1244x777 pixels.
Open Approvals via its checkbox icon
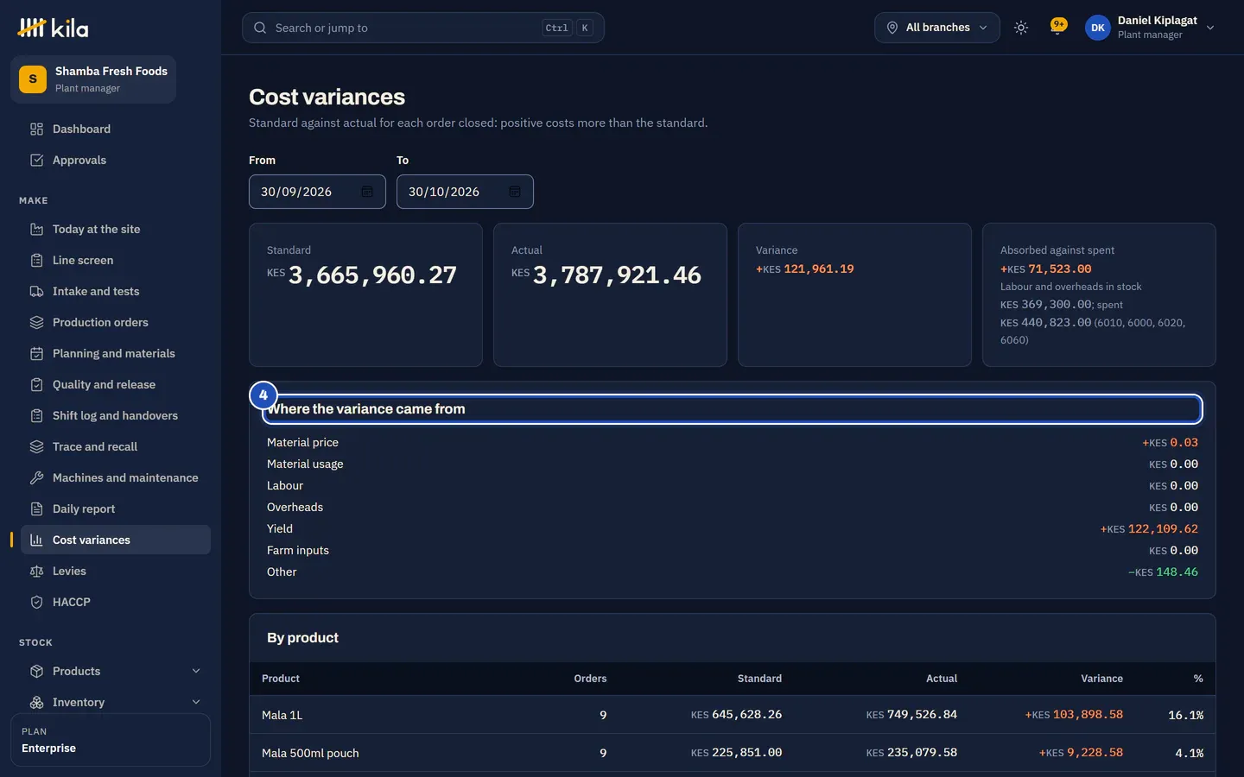point(36,160)
